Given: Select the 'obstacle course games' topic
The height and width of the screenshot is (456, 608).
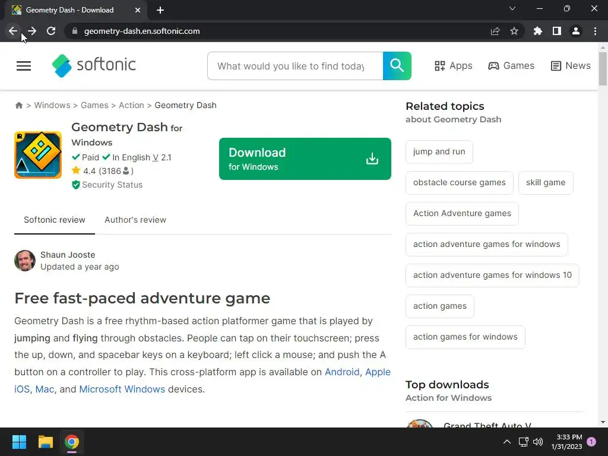Looking at the screenshot, I should coord(459,183).
